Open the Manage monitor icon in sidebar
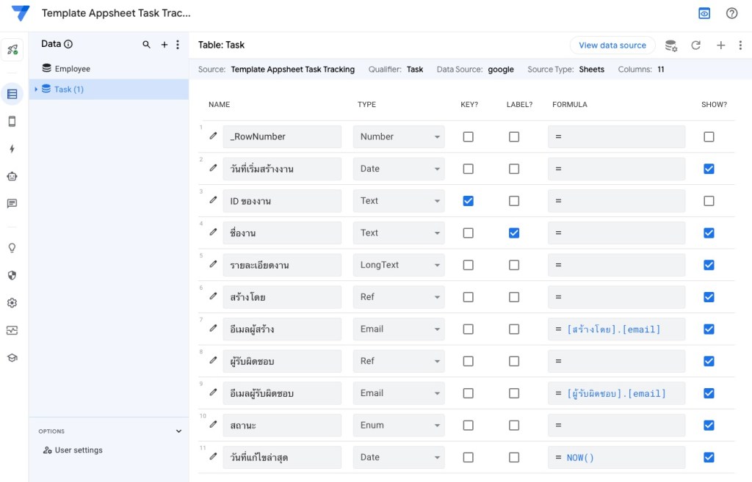Viewport: 752px width, 482px height. click(12, 330)
